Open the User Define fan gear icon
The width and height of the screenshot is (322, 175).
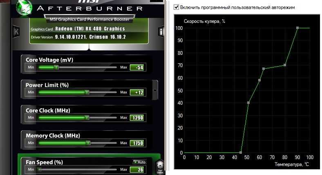point(160,167)
